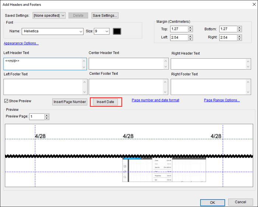Increase the Bottom margin value
This screenshot has width=258, height=207.
240,28
